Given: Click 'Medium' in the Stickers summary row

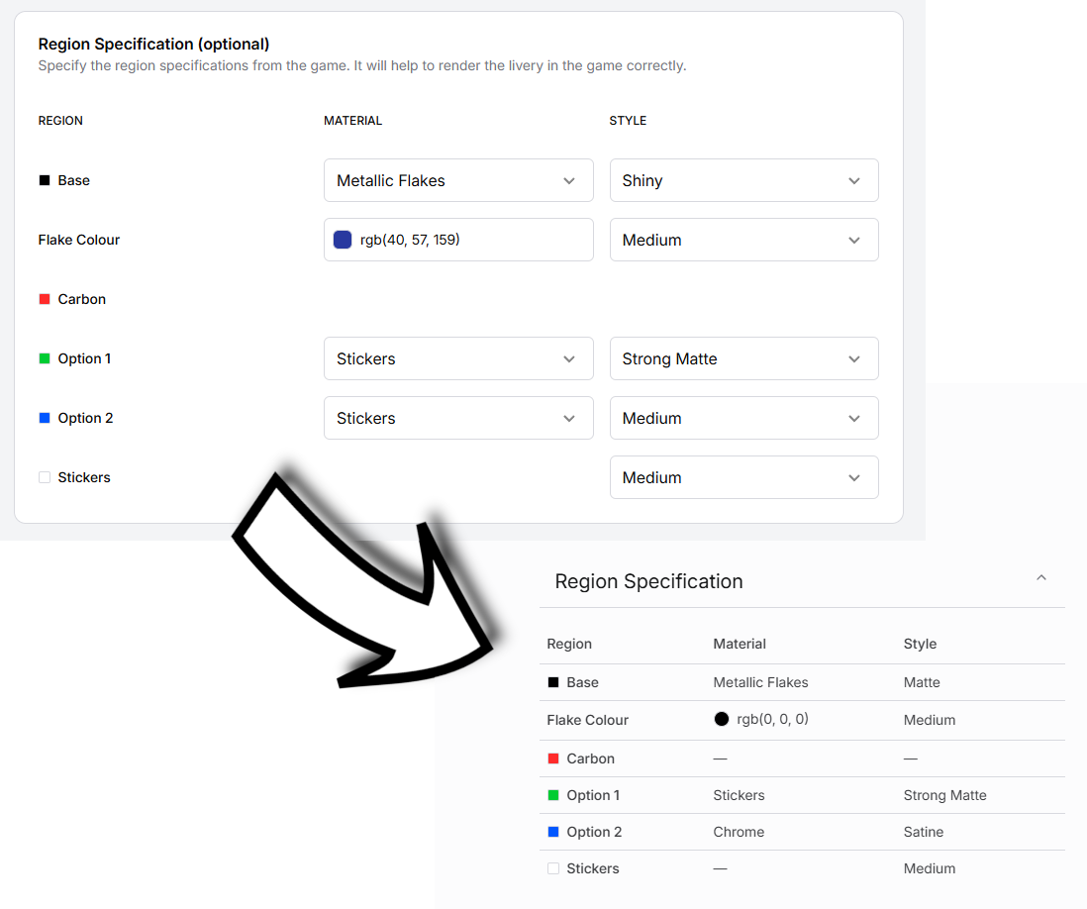Looking at the screenshot, I should click(x=929, y=868).
